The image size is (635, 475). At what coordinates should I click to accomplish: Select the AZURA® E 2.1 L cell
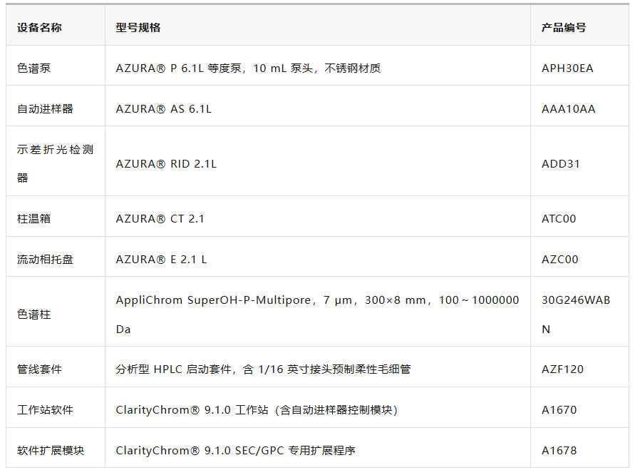coord(318,257)
